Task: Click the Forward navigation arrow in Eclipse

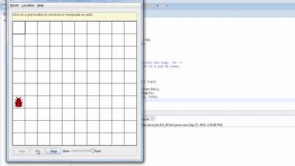Action: (162, 6)
